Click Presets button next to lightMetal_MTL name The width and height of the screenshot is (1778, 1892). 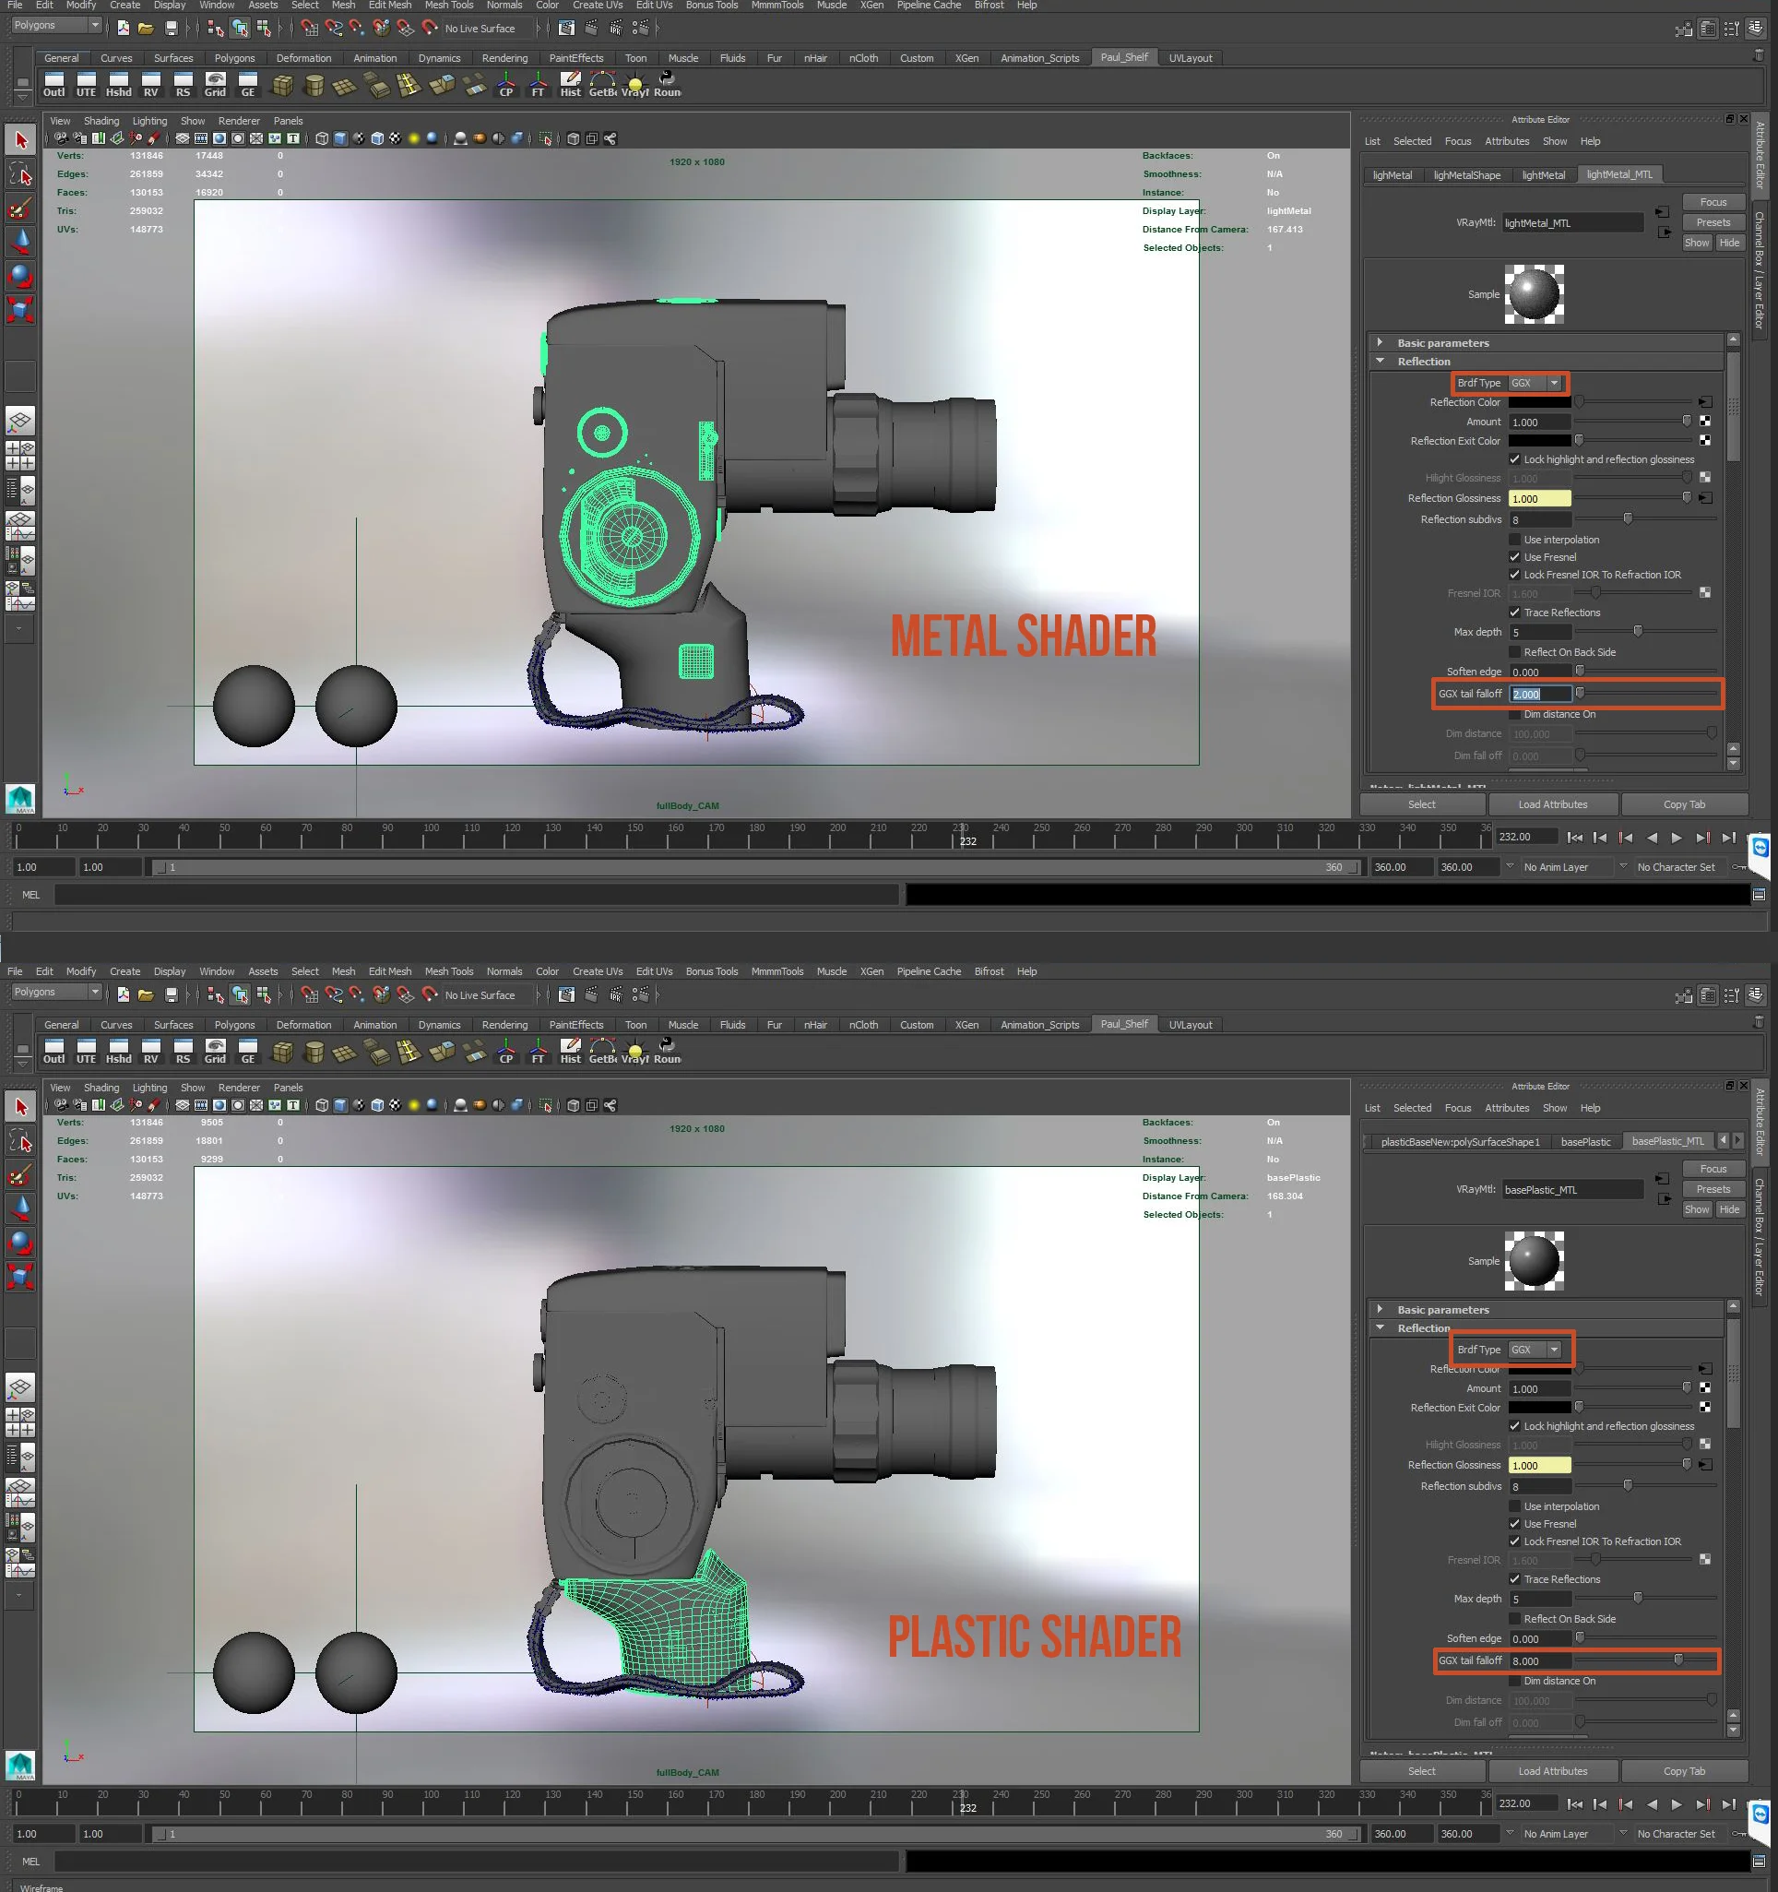point(1713,222)
